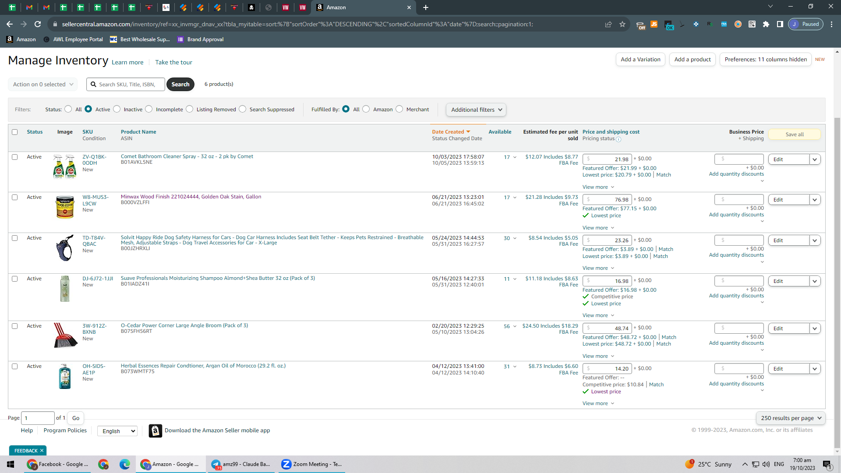Click the Add a Variation button
This screenshot has width=841, height=473.
pyautogui.click(x=640, y=60)
